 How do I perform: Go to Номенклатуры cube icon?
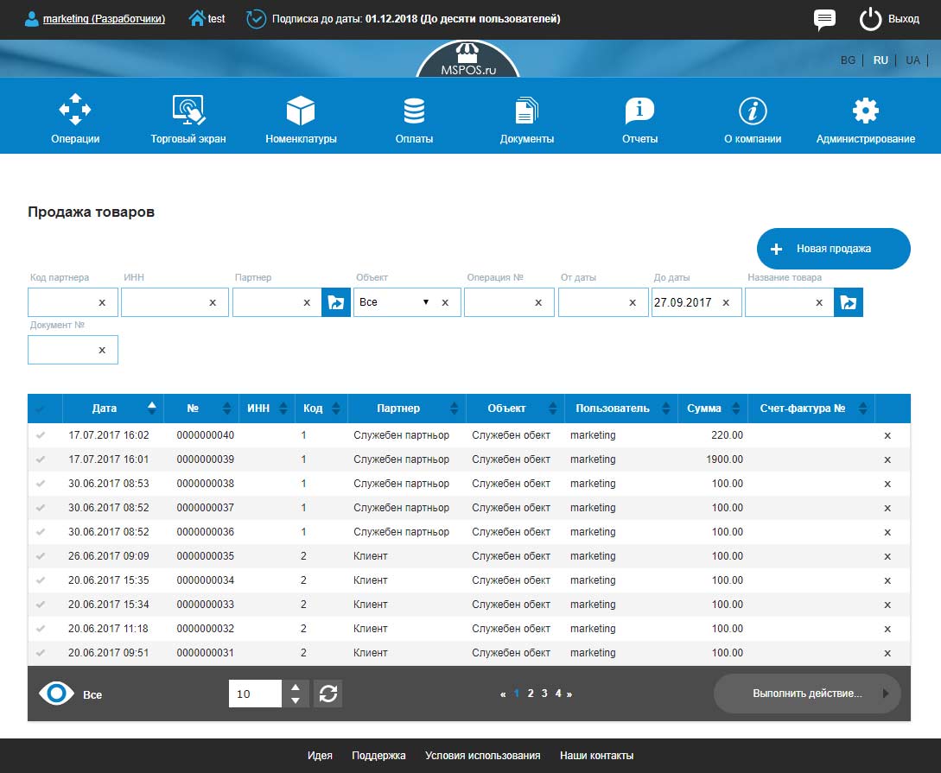pos(300,111)
